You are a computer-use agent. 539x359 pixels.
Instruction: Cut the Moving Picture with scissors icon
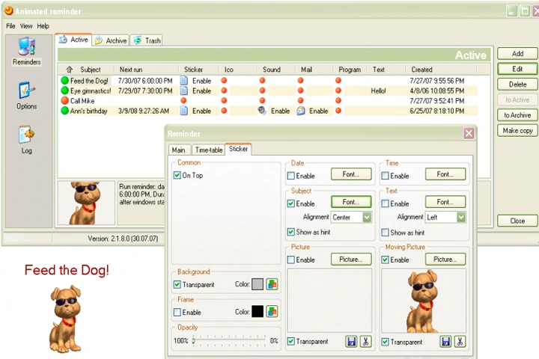pyautogui.click(x=460, y=342)
